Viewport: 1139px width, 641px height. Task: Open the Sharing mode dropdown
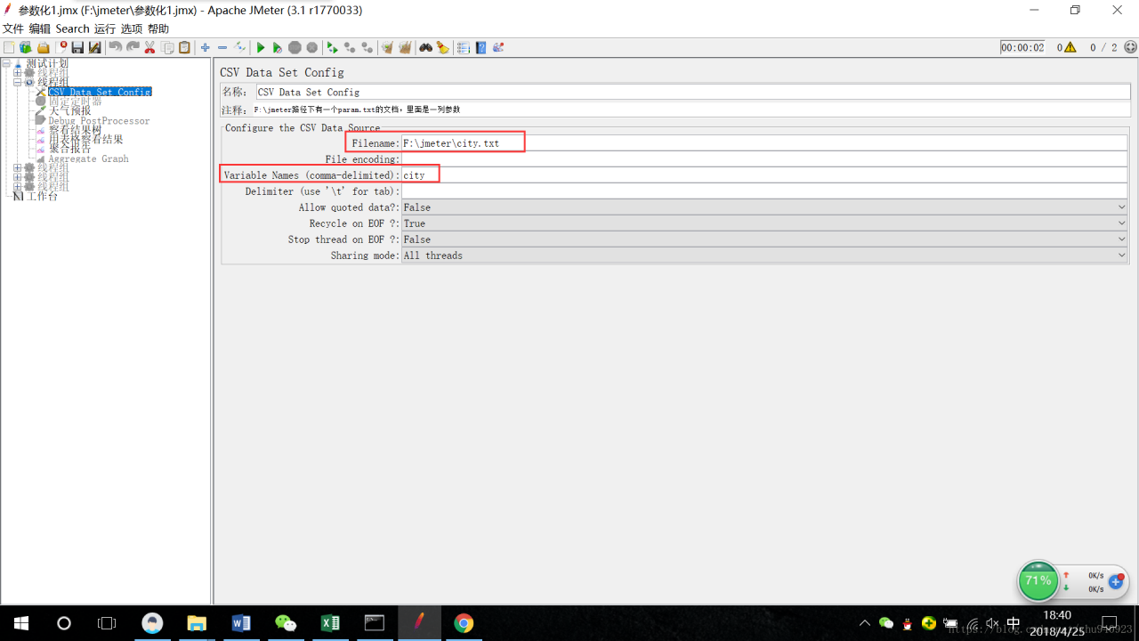point(764,256)
